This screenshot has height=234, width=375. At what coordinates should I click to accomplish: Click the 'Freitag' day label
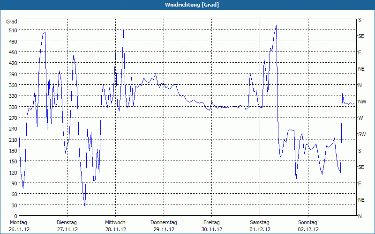click(211, 223)
